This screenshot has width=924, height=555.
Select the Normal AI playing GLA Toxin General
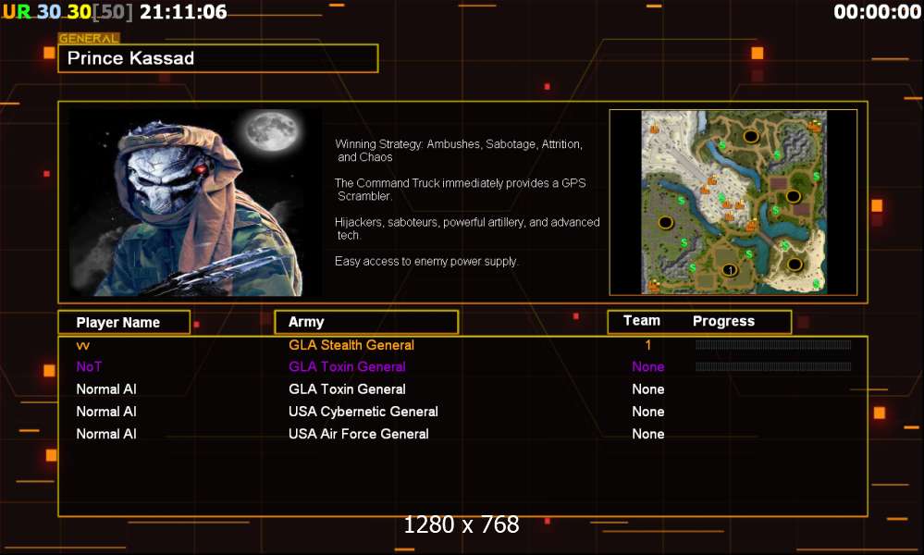106,388
